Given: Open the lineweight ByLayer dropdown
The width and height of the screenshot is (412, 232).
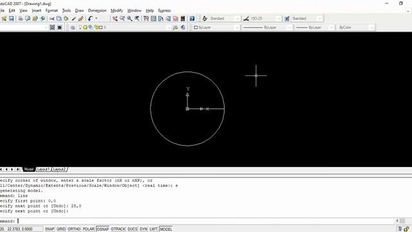Looking at the screenshot, I should pyautogui.click(x=315, y=27).
